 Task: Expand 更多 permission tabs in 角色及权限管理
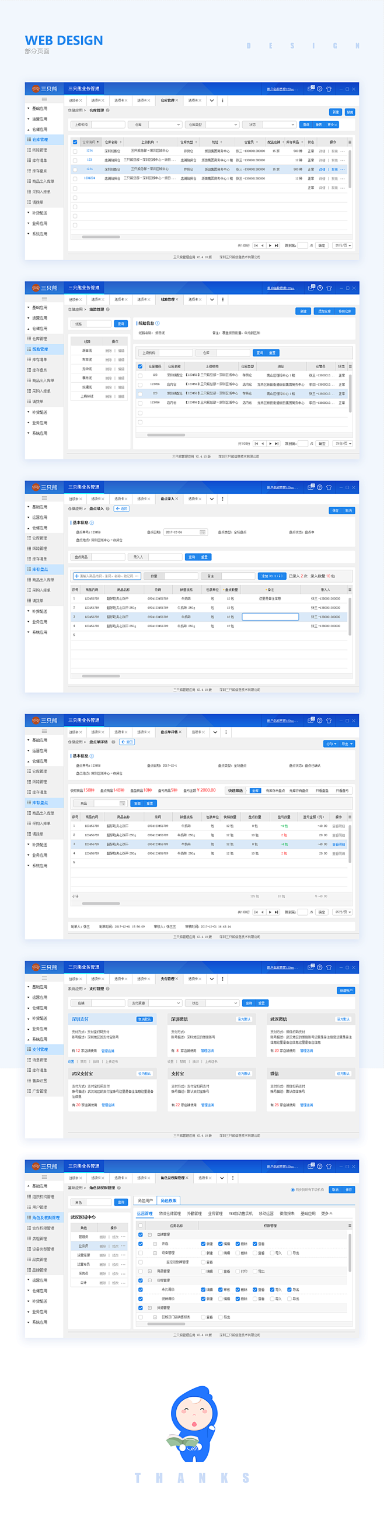coord(326,1214)
